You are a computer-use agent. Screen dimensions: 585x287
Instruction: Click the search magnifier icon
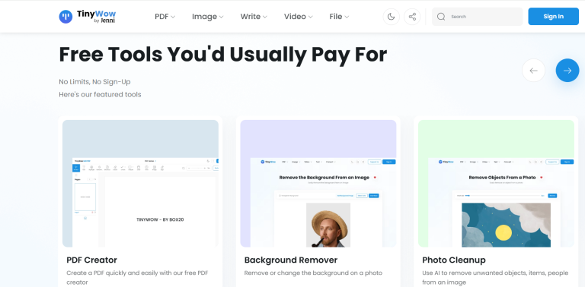tap(441, 17)
